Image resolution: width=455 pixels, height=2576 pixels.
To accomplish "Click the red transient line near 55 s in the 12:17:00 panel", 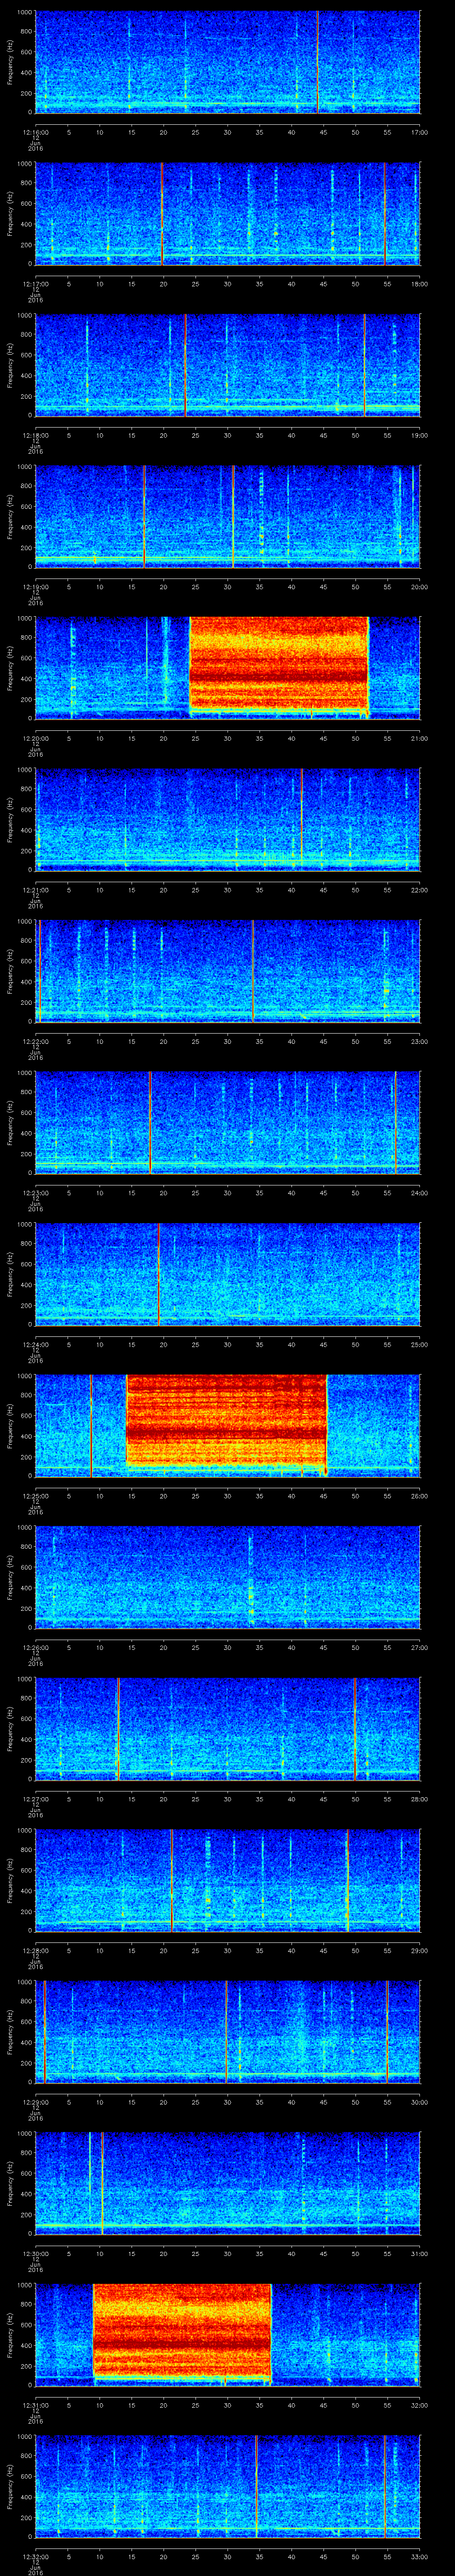I will (384, 214).
